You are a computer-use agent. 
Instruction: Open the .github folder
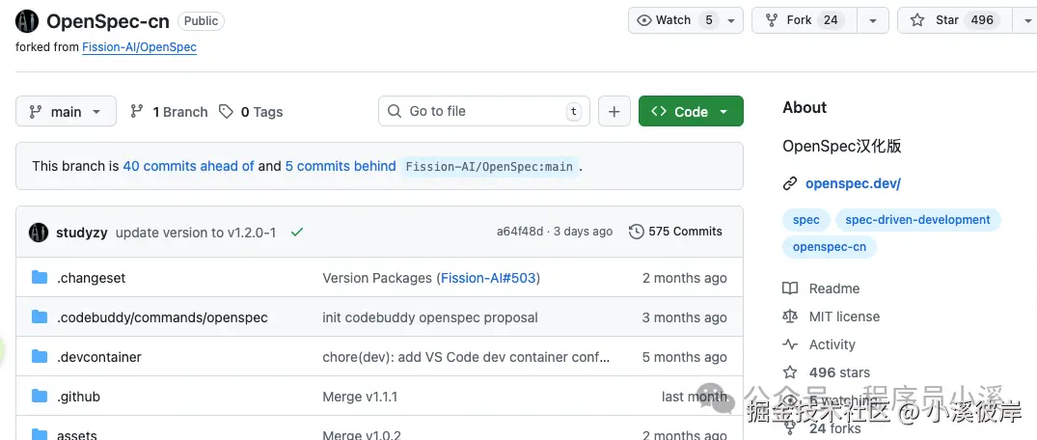pos(79,397)
